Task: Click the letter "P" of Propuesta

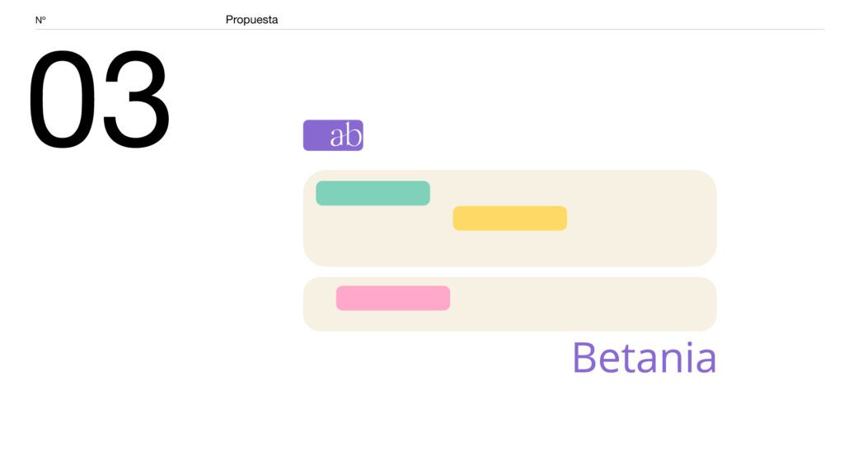Action: click(x=230, y=20)
